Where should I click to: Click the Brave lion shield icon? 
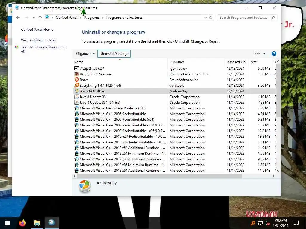tap(77, 80)
